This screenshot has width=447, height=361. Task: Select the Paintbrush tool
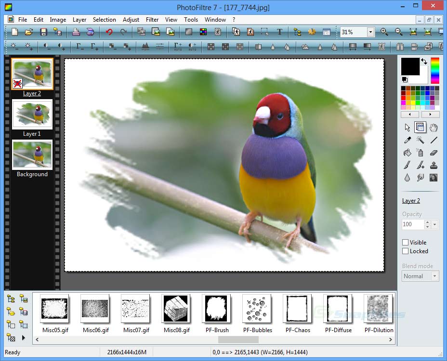point(407,165)
